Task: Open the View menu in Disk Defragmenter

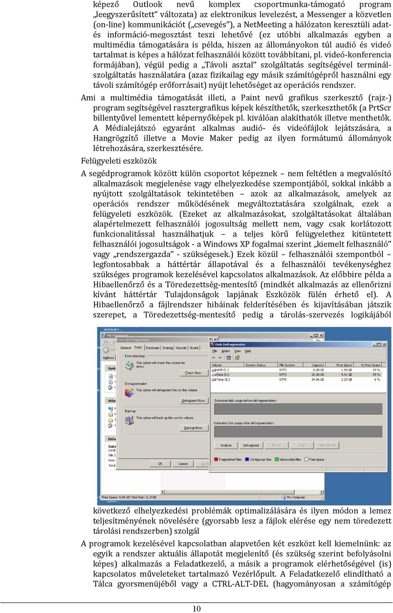Action: pos(237,351)
